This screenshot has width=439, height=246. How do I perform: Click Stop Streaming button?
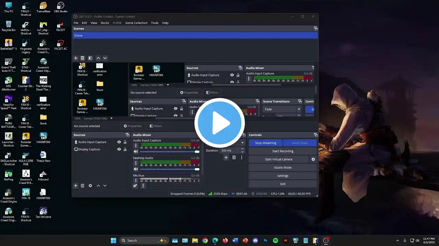[265, 143]
